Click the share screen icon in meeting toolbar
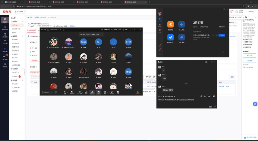The height and width of the screenshot is (141, 258). click(x=80, y=92)
